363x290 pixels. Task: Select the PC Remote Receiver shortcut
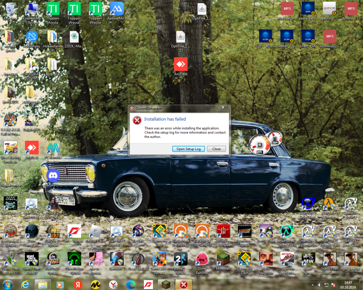pyautogui.click(x=53, y=152)
